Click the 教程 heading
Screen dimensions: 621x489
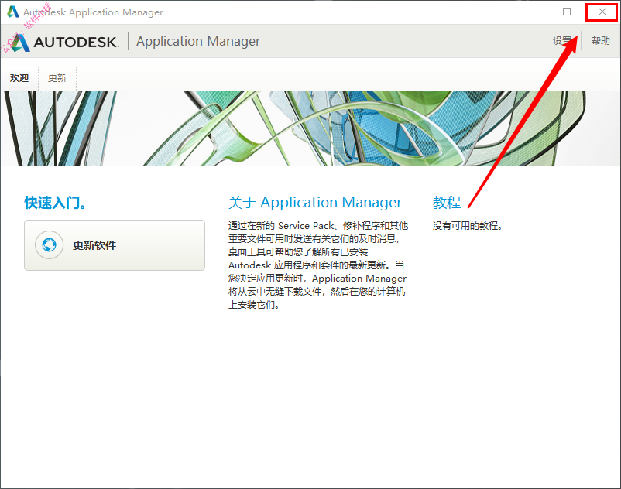click(447, 203)
